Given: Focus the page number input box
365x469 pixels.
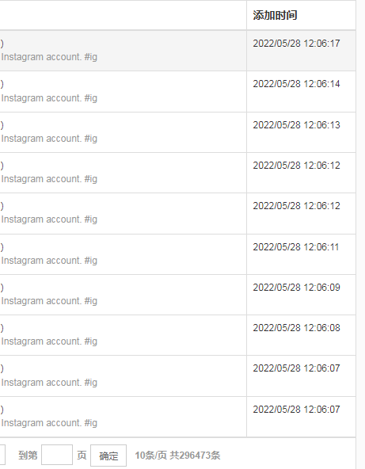Looking at the screenshot, I should pos(57,455).
